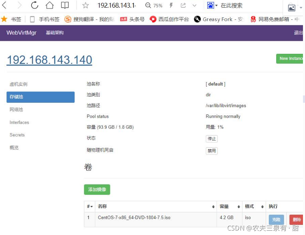305x235 pixels.
Task: Select 虚机实例 in the sidebar
Action: 19,84
